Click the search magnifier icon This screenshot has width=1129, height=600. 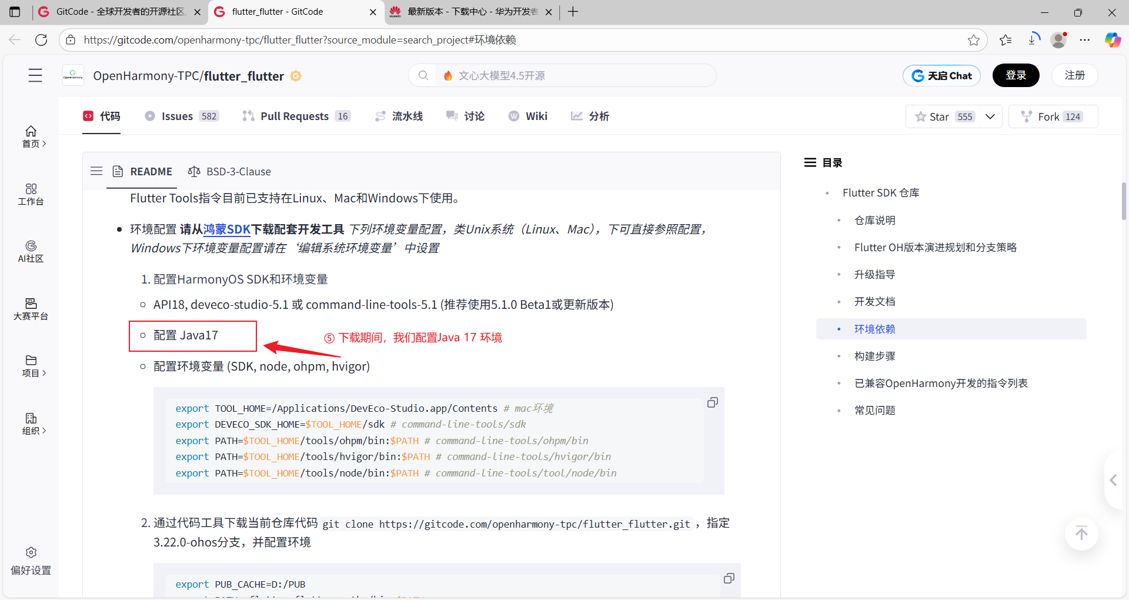click(x=423, y=75)
